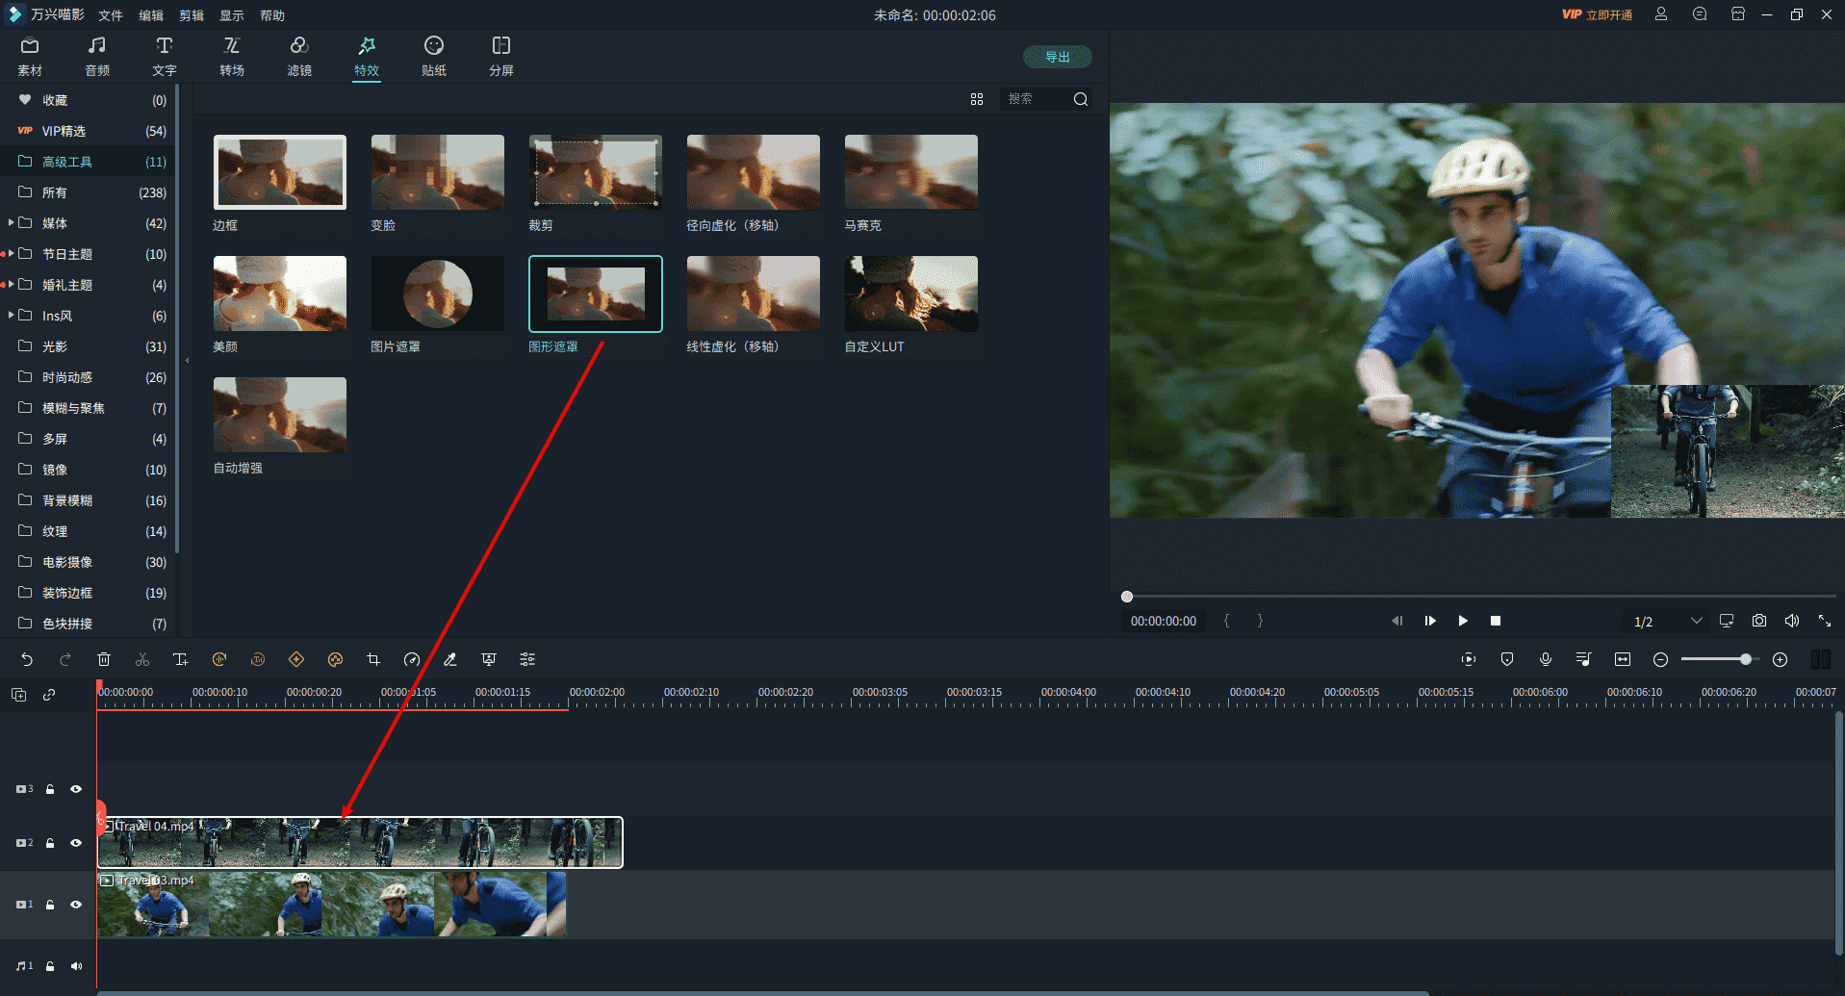Click the crop tool in timeline toolbar

(x=373, y=659)
